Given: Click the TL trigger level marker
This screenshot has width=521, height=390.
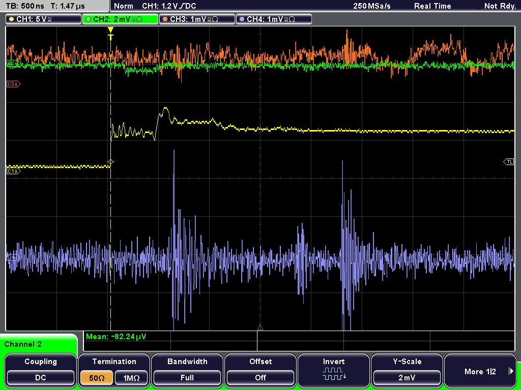Looking at the screenshot, I should coord(509,162).
